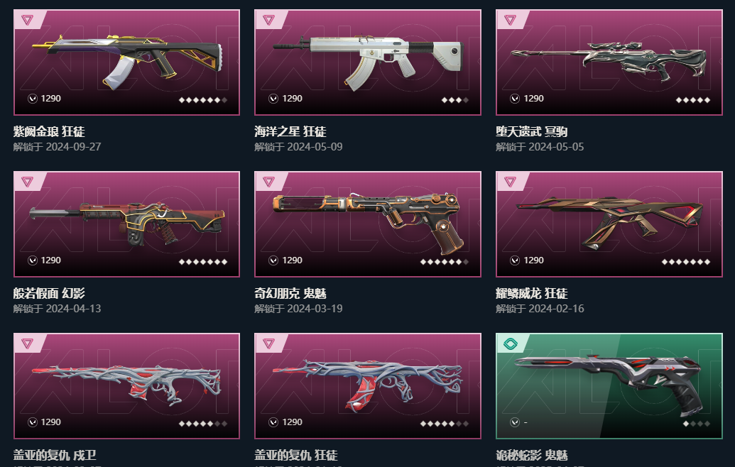The image size is (735, 467).
Task: Click the VP currency icon on 奇幻朋克 鬼魅 card
Action: pyautogui.click(x=273, y=260)
